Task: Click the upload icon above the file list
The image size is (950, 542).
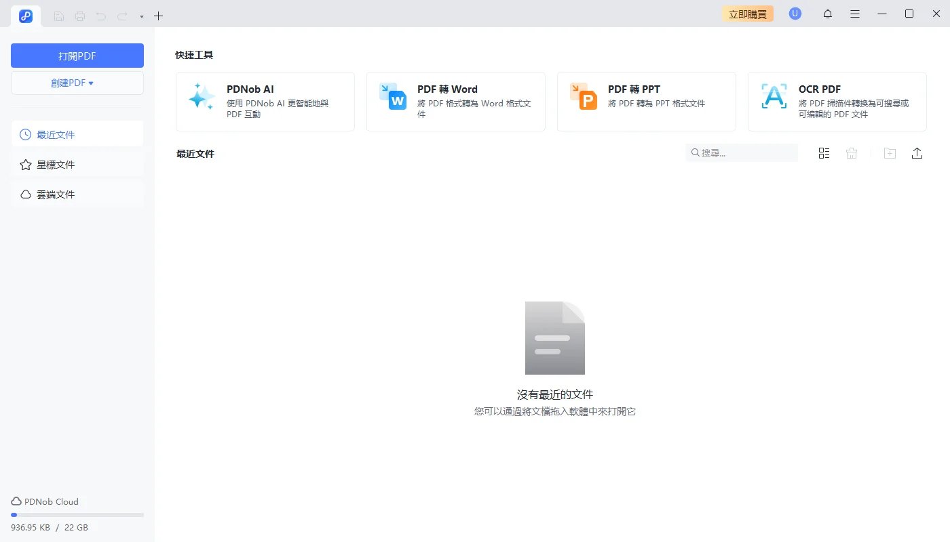Action: tap(917, 153)
